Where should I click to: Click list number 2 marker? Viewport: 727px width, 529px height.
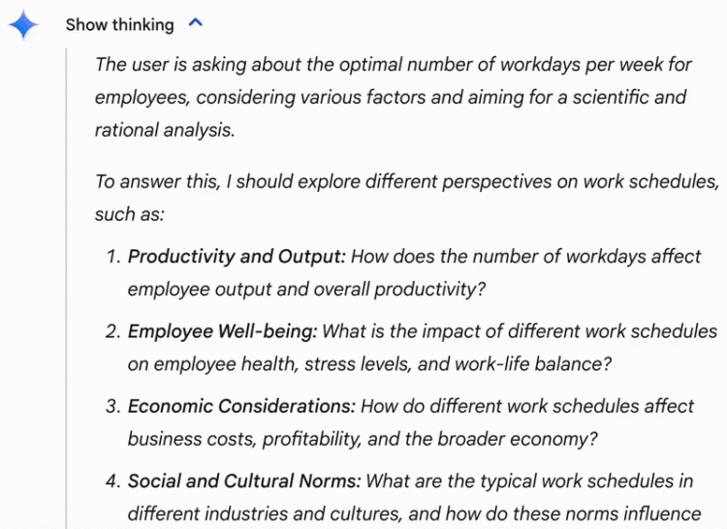click(x=113, y=331)
